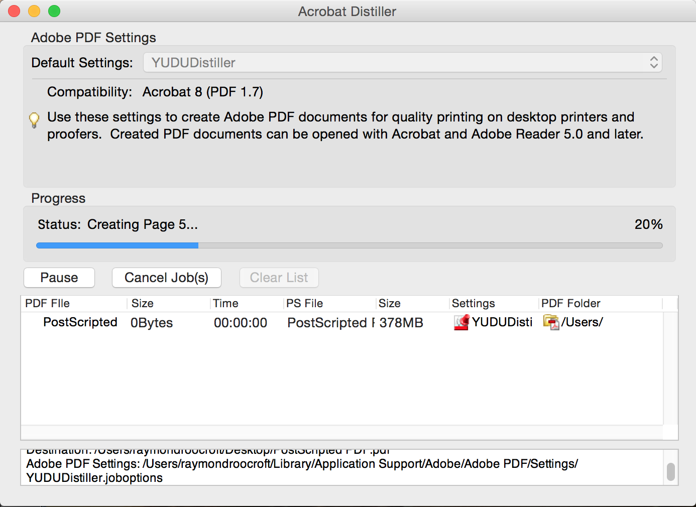Open the Default Settings dropdown
This screenshot has width=696, height=507.
click(403, 63)
